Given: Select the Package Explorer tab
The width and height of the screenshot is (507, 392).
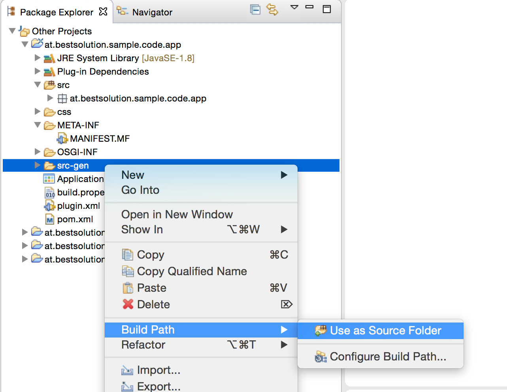Looking at the screenshot, I should [57, 12].
